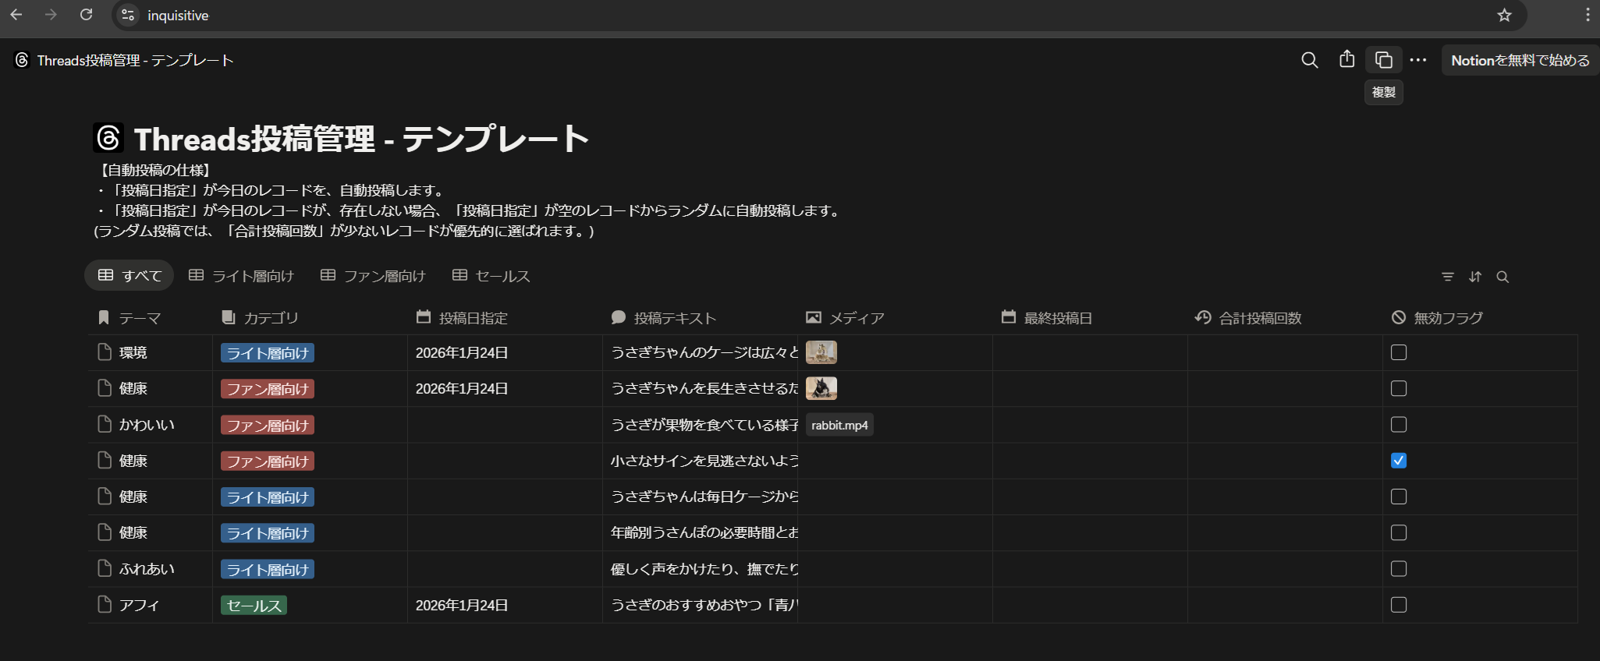Open the 投稿日指定 column header menu

tap(472, 318)
